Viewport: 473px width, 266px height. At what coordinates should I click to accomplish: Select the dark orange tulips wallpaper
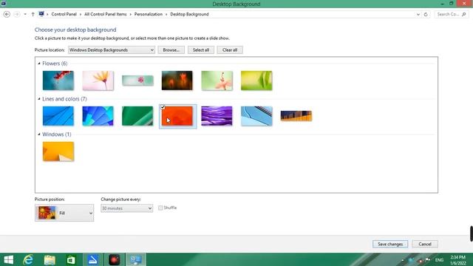click(x=177, y=81)
